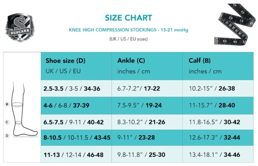Click the 11-13 / 12-14 / 46-48 cell
The image size is (258, 166).
click(76, 154)
